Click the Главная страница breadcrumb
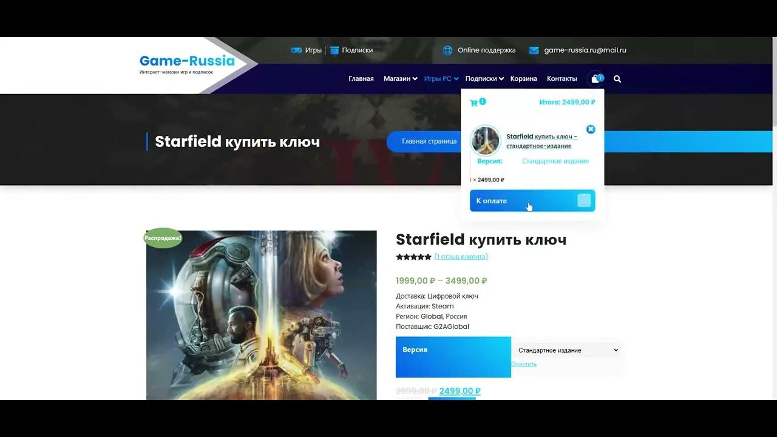Viewport: 777px width, 437px height. coord(429,141)
